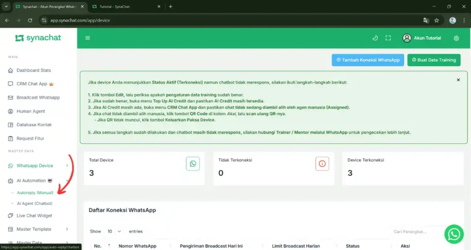Image resolution: width=471 pixels, height=250 pixels.
Task: Click Request Fitur checklist icon
Action: coord(11,138)
